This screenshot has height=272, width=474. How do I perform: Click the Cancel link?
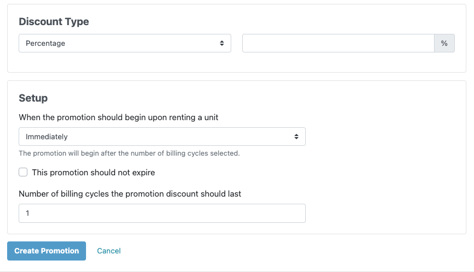pos(108,251)
